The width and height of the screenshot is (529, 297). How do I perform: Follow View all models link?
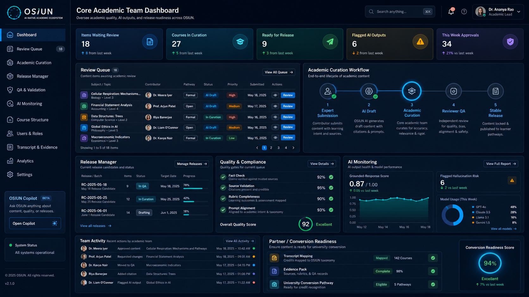(x=503, y=229)
